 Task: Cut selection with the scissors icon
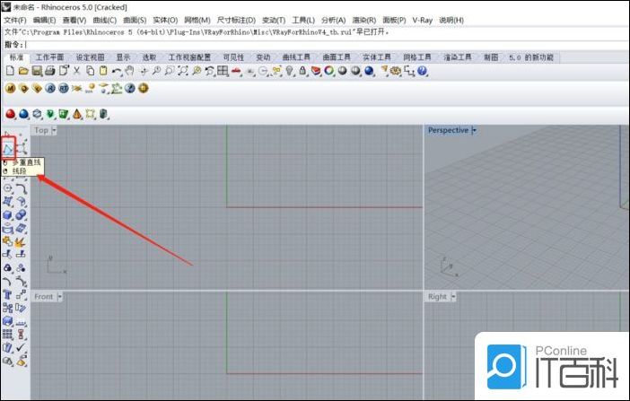click(77, 71)
